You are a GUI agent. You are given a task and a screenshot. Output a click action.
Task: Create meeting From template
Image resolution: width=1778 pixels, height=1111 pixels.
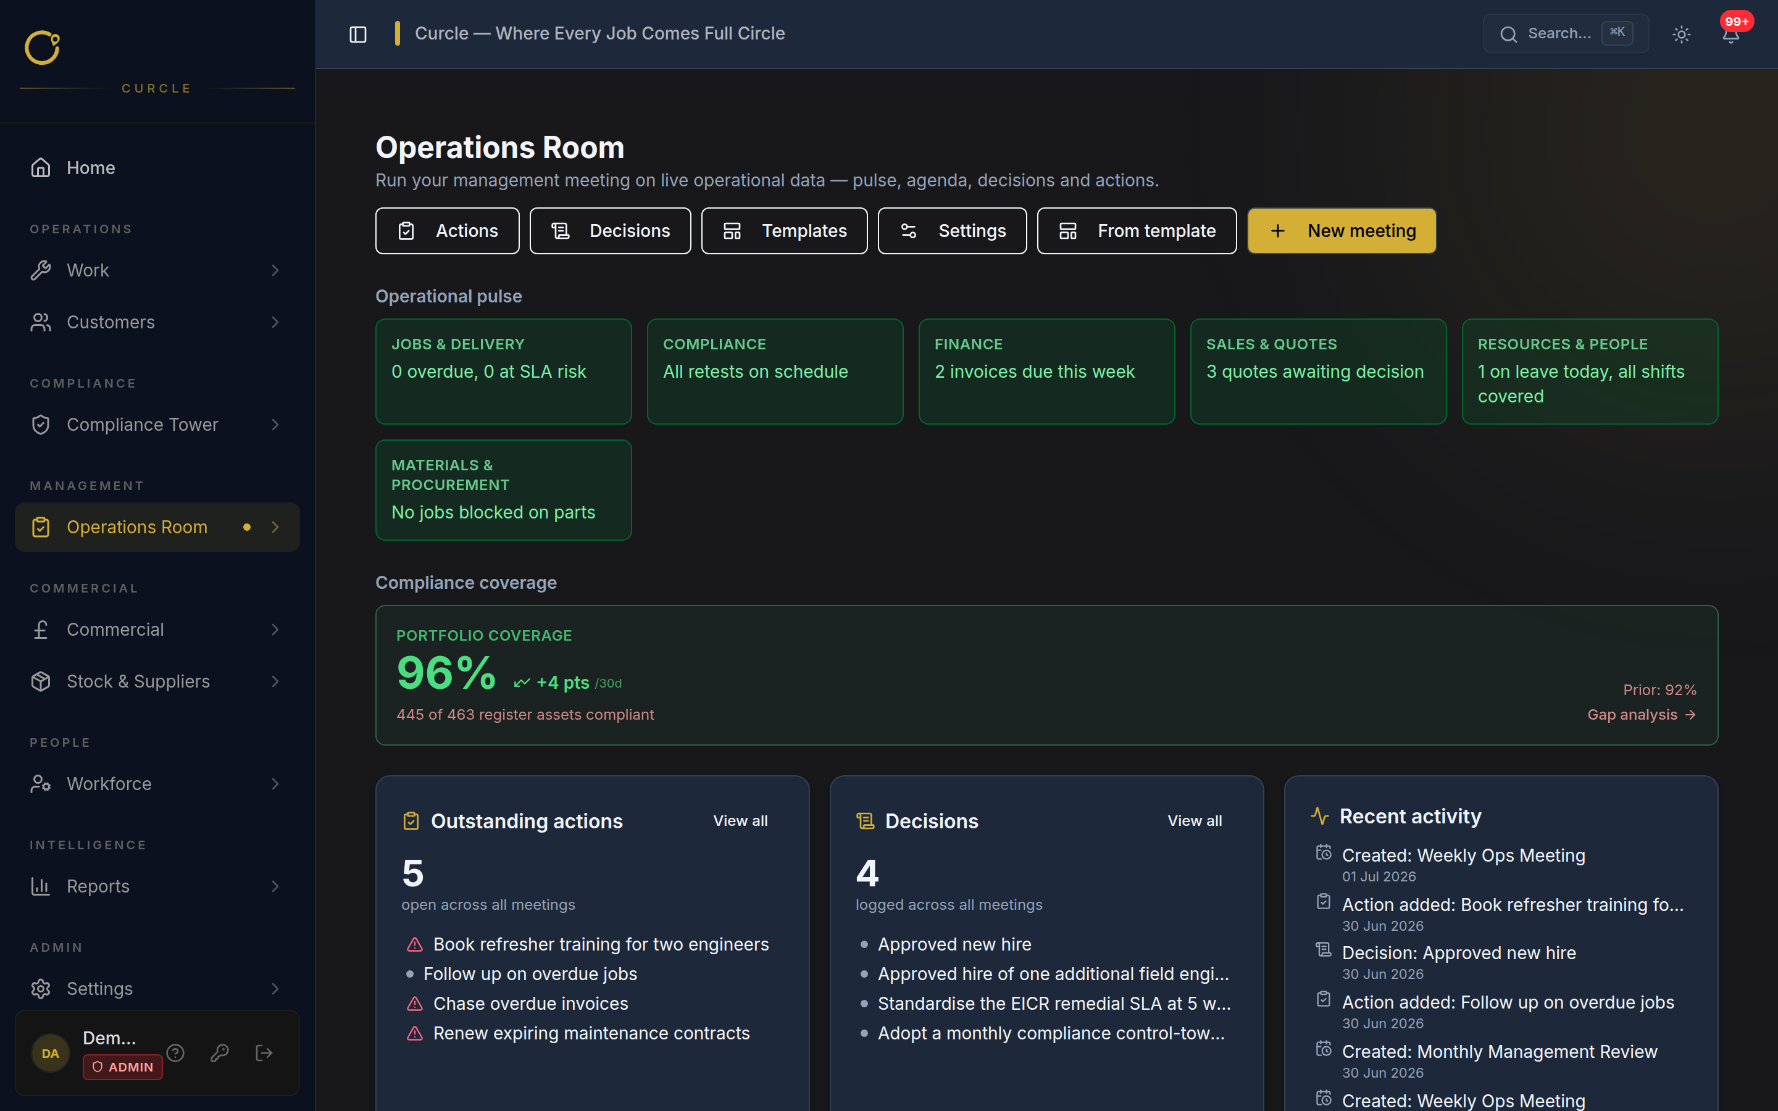tap(1137, 231)
